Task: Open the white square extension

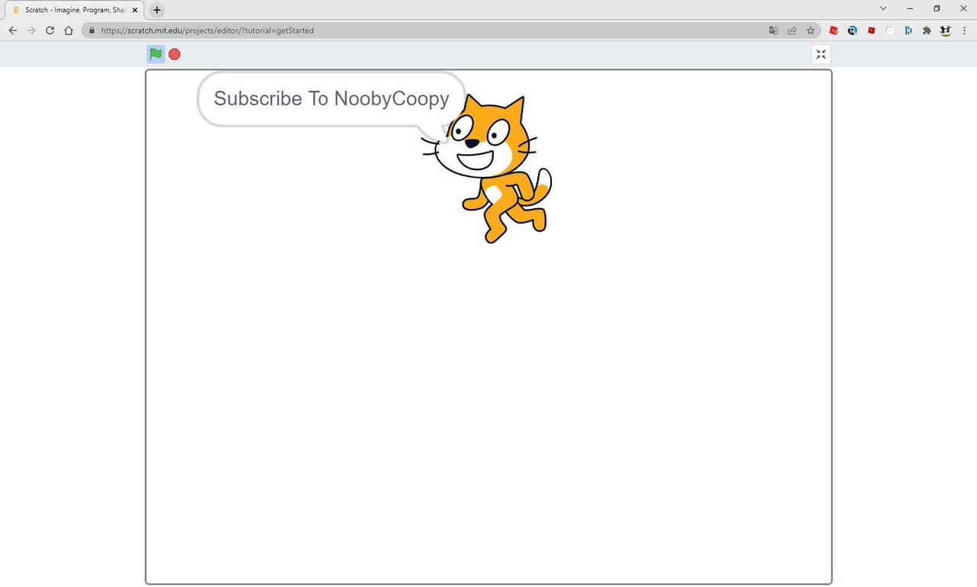Action: point(890,30)
